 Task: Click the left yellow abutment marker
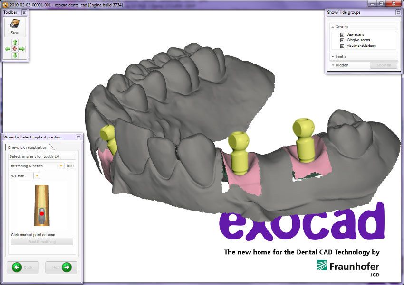[x=109, y=139]
